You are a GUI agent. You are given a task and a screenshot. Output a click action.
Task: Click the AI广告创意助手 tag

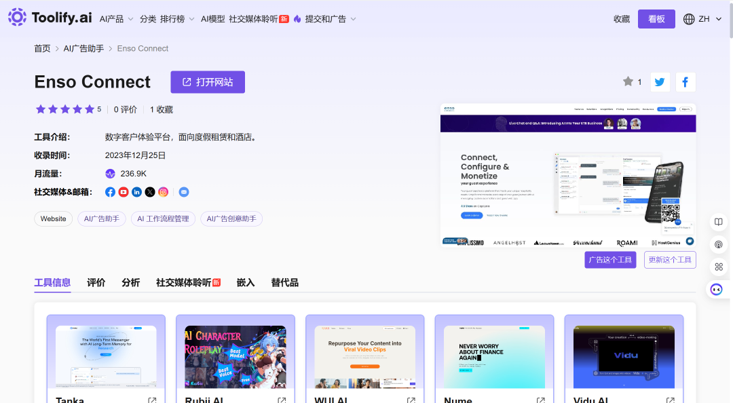pos(231,218)
